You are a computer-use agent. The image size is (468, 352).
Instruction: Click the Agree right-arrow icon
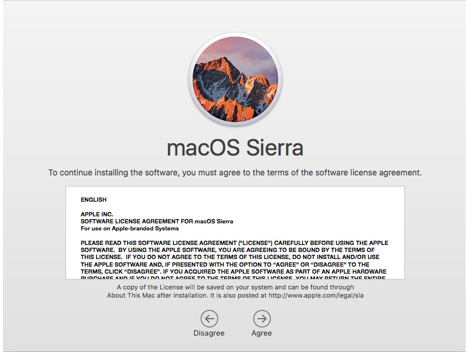point(261,318)
